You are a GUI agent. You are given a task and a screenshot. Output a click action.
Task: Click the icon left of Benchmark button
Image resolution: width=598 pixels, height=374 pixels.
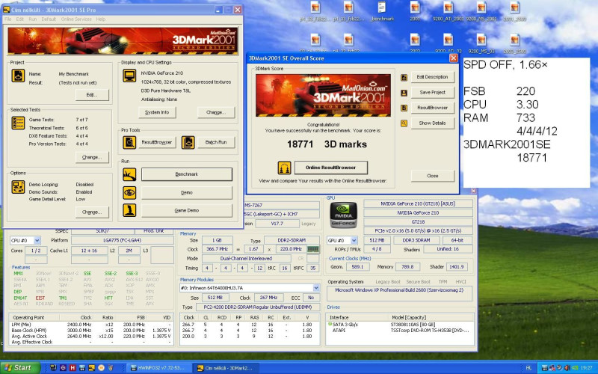(x=129, y=174)
